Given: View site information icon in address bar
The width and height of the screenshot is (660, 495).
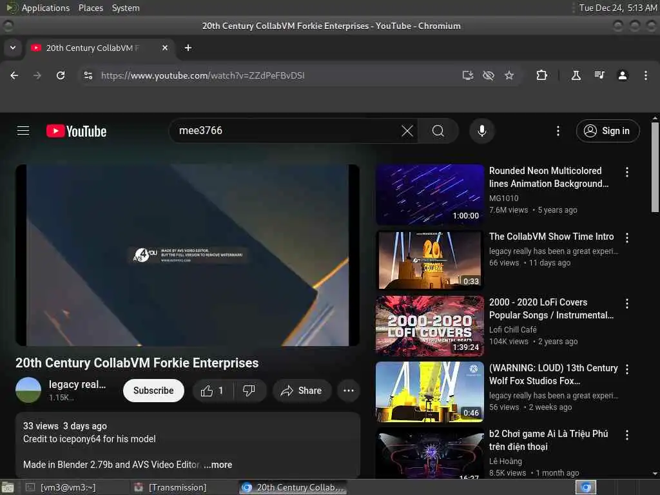Looking at the screenshot, I should (88, 75).
